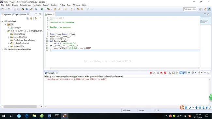
Task: Expand RemoteSystemsTempFiles project
Action: point(3,50)
